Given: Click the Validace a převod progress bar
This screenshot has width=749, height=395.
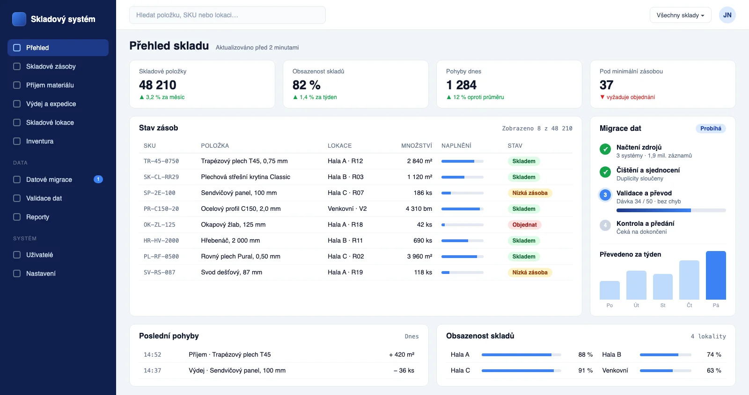Looking at the screenshot, I should point(671,210).
